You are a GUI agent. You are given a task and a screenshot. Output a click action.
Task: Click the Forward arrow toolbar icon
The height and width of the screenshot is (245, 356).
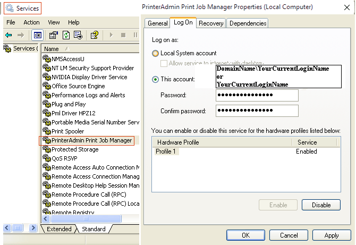[21, 35]
